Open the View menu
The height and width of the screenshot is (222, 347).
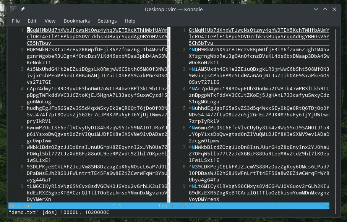(50, 21)
